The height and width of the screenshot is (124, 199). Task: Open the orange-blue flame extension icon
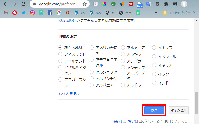click(122, 4)
